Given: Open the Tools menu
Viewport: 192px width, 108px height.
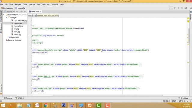Looking at the screenshot, I should pos(43,4).
